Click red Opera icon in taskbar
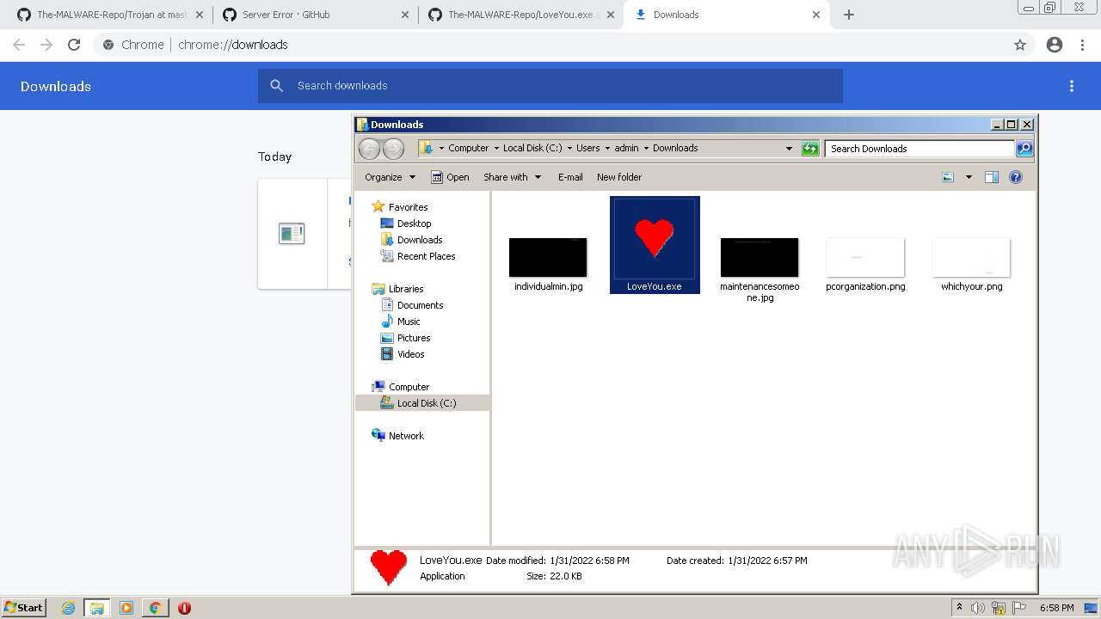Viewport: 1101px width, 619px height. [x=184, y=608]
